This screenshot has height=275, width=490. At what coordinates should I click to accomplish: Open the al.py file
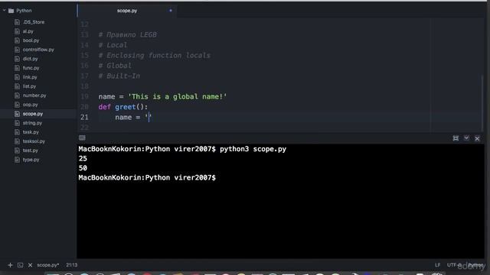(x=28, y=31)
